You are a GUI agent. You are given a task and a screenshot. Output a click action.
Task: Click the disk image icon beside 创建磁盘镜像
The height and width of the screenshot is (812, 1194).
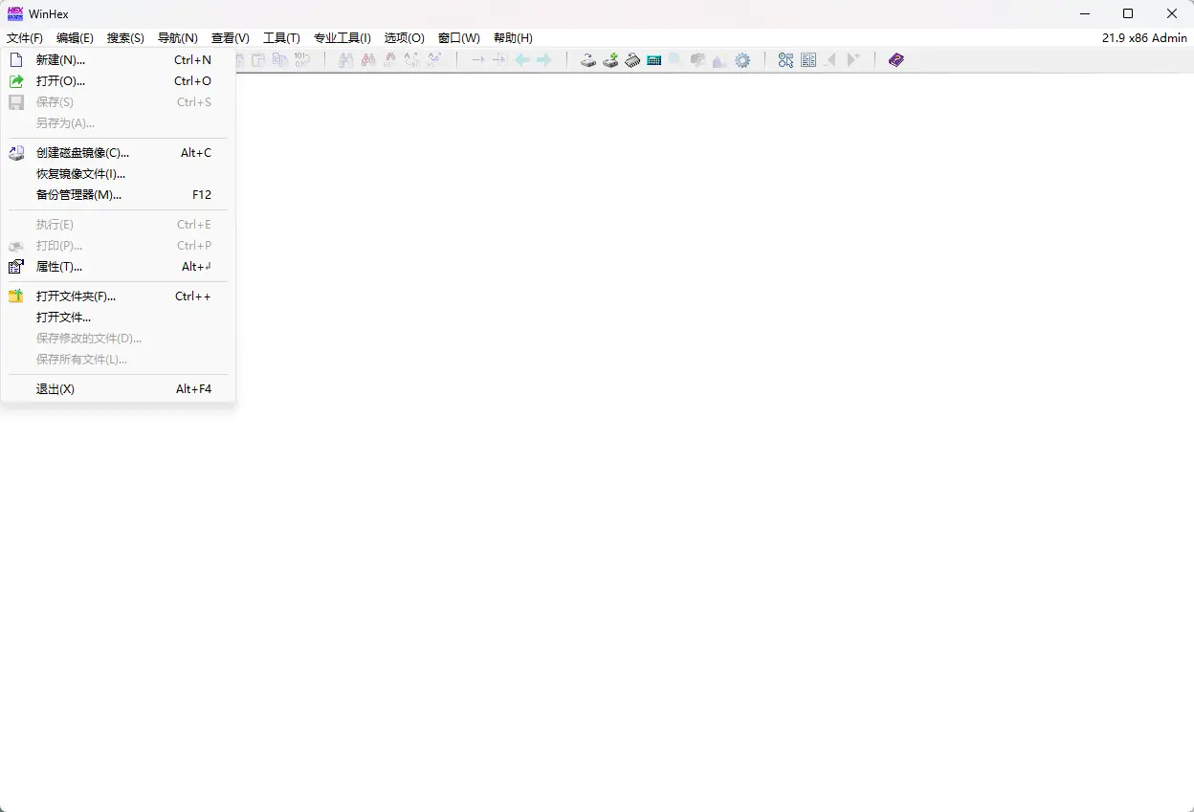click(16, 153)
